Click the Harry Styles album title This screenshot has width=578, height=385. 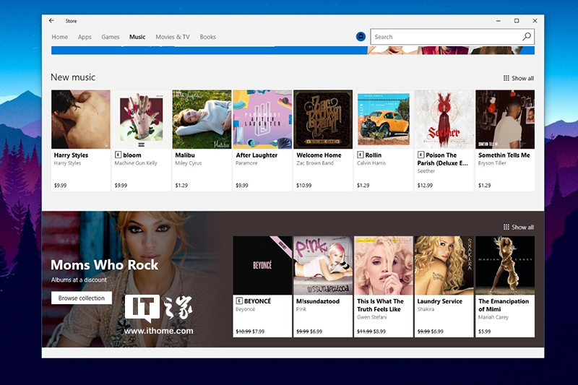[x=71, y=155]
